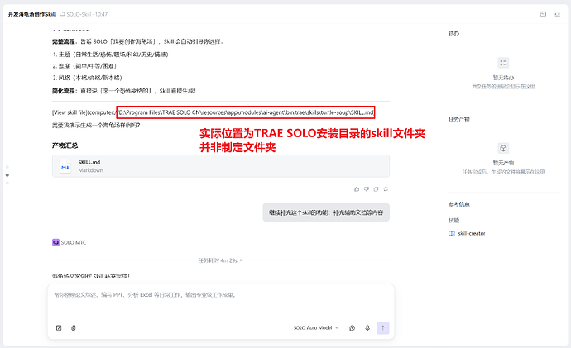This screenshot has width=571, height=348.
Task: Jump to middle conversation navigation dot
Action: (7, 175)
